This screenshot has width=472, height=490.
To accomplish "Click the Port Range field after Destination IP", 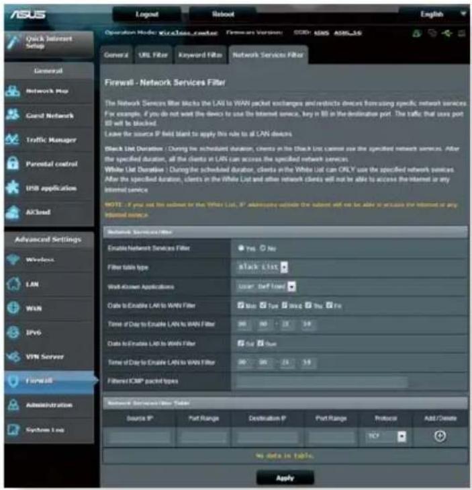I will [332, 436].
